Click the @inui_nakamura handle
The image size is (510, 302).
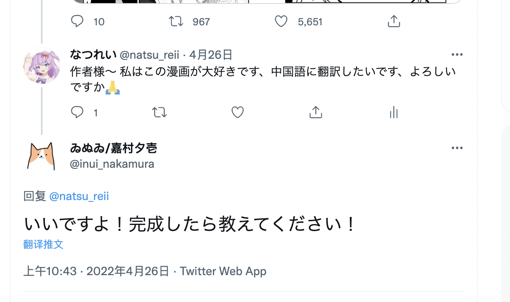coord(112,164)
